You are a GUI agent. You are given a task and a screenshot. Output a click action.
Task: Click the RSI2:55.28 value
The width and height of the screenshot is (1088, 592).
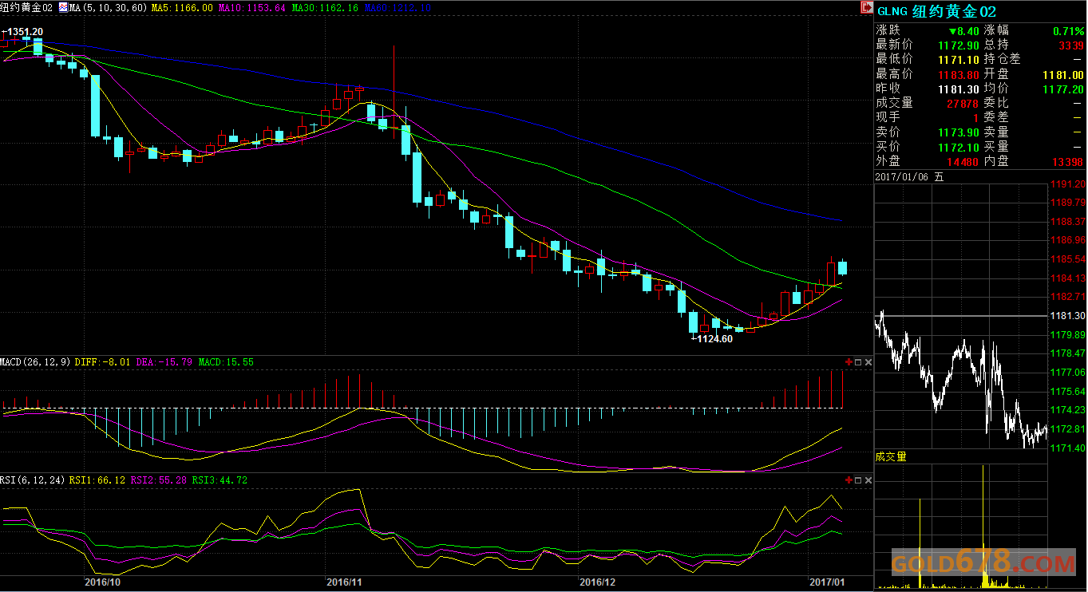click(x=159, y=480)
